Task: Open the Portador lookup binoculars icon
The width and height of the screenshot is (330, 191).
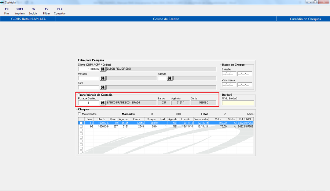Action: tap(103, 78)
